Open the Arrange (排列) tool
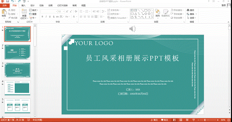 point(157,12)
